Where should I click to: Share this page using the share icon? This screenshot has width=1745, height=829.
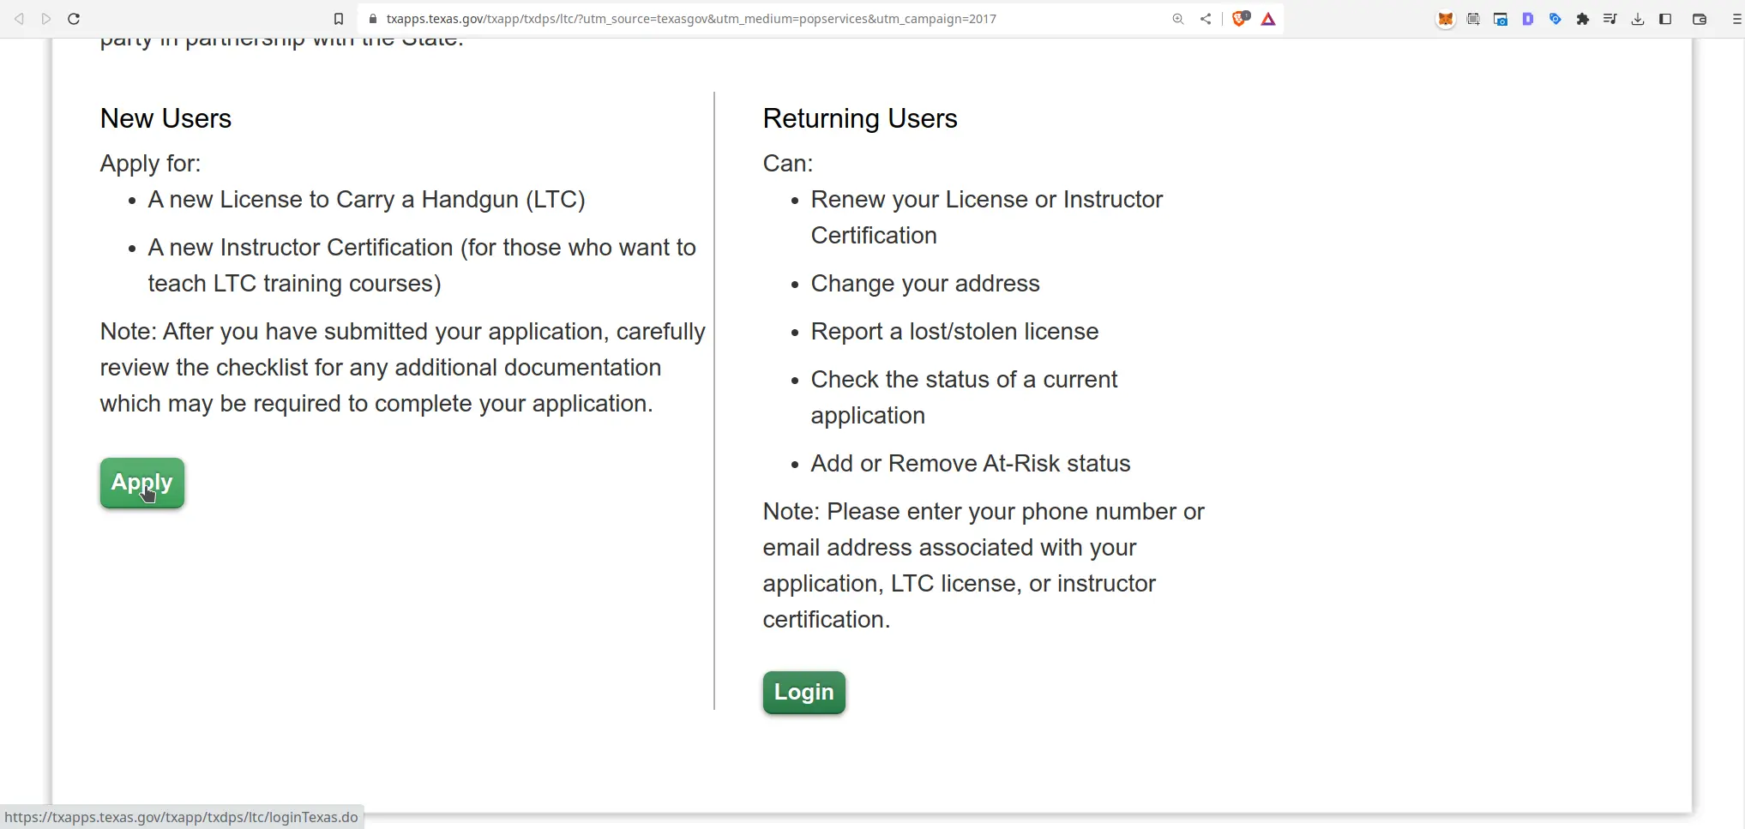click(x=1205, y=18)
